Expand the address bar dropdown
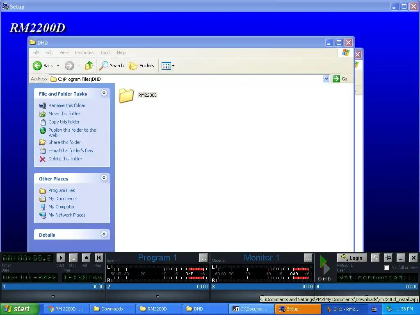The width and height of the screenshot is (420, 315). 326,79
